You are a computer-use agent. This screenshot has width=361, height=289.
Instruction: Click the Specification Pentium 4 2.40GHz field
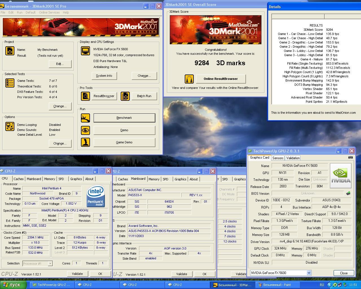click(65, 210)
